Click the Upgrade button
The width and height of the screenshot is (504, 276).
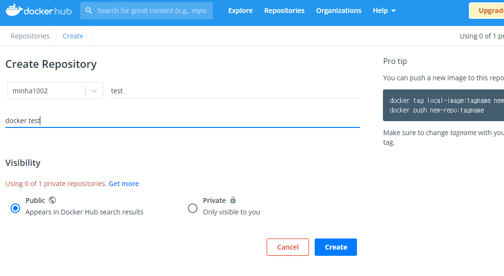pos(487,11)
